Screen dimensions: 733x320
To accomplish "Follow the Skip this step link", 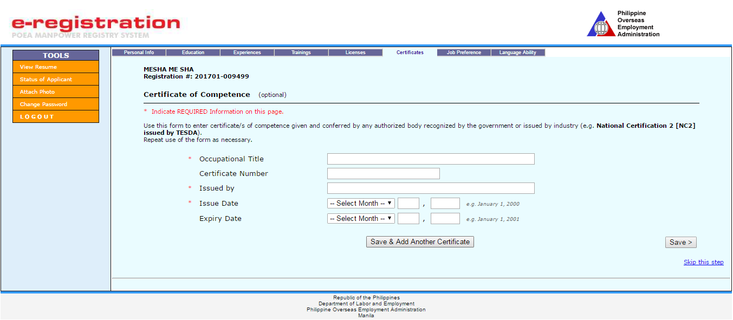I will 703,262.
